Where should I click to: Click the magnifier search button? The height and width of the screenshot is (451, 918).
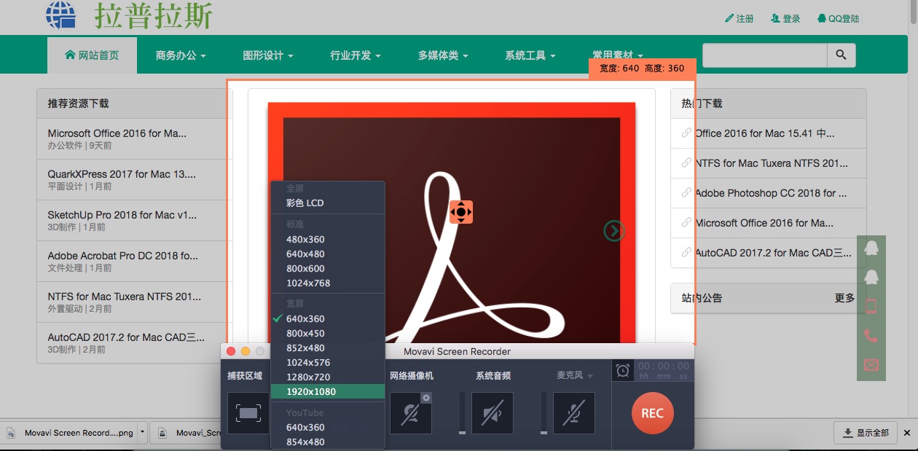tap(841, 55)
